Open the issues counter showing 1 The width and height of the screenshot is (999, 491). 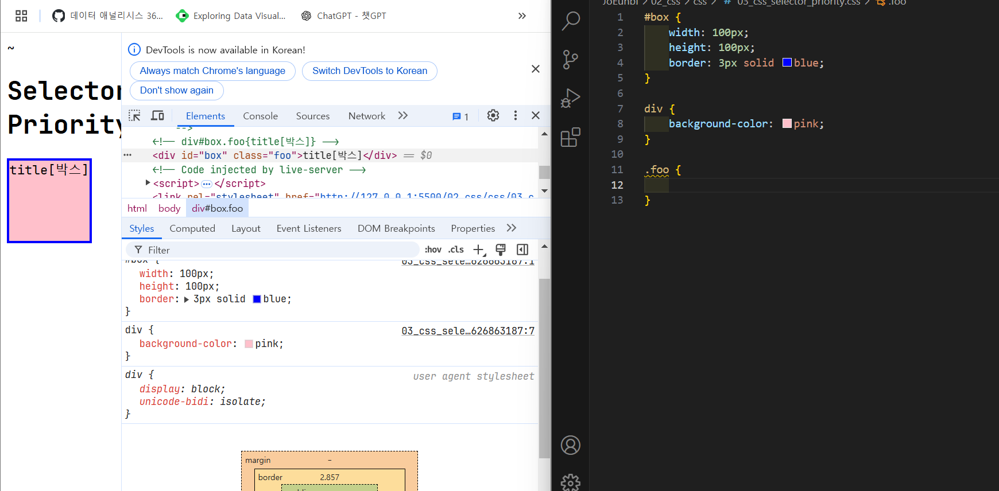pos(460,116)
